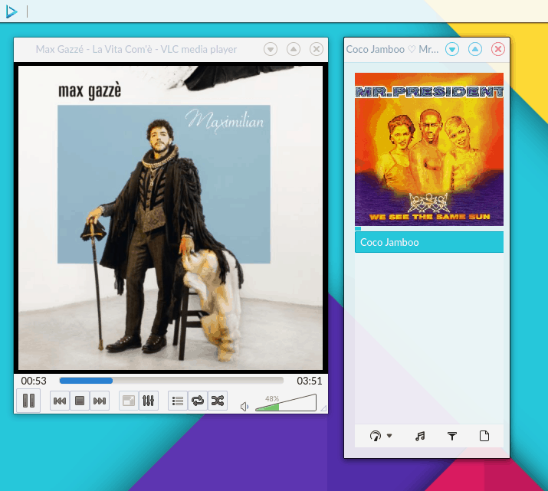Screen dimensions: 548x491
Task: Click the file document icon
Action: point(484,436)
